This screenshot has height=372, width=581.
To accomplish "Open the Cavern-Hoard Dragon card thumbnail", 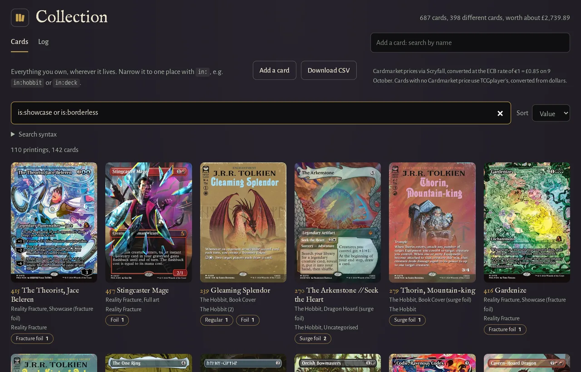I will coord(527,363).
